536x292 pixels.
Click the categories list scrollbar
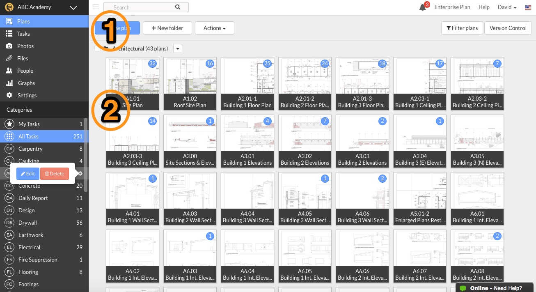point(86,154)
